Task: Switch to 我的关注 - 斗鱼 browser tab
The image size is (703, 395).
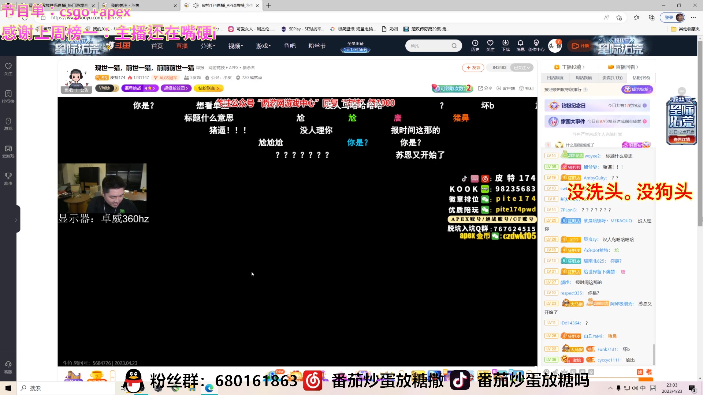Action: [139, 5]
